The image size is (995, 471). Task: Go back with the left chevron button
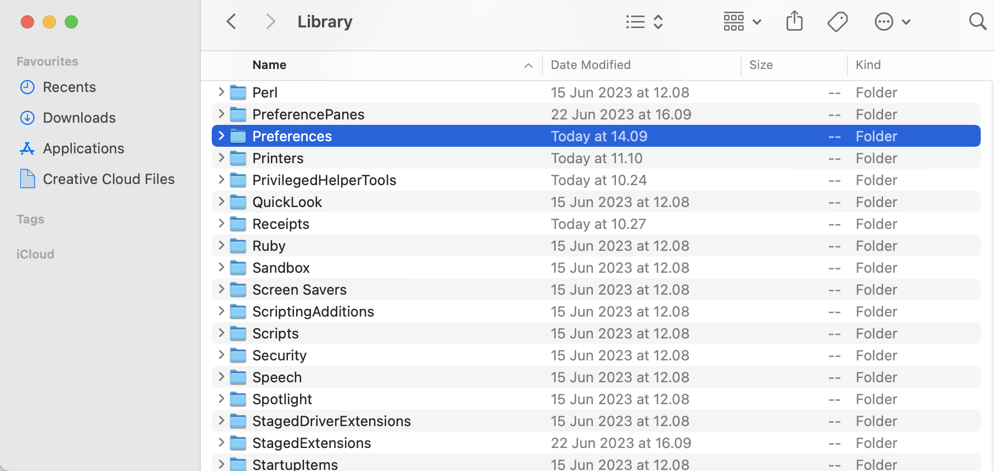tap(231, 22)
